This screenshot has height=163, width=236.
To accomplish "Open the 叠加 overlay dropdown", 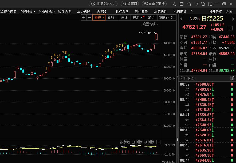I will [x=112, y=18].
